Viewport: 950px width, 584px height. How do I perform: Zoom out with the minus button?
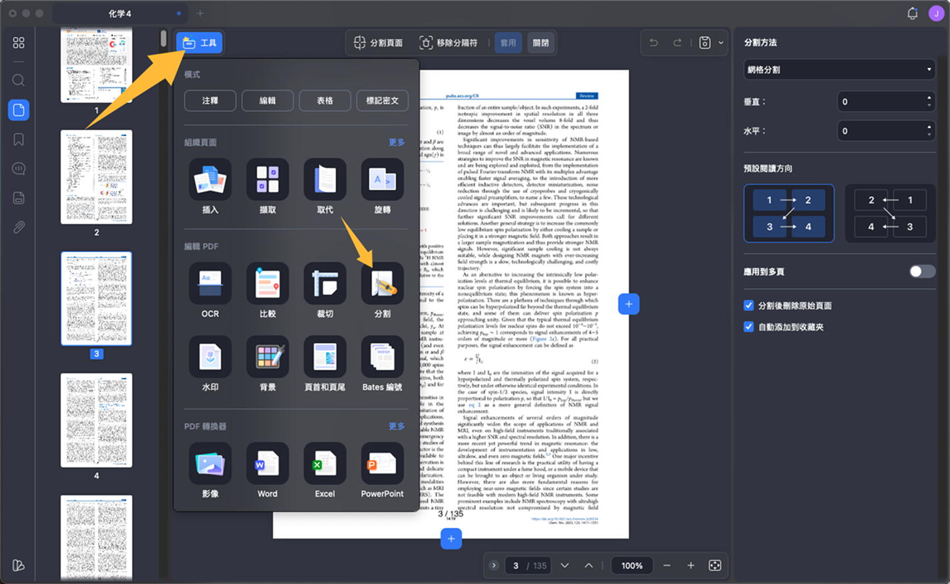click(x=666, y=565)
